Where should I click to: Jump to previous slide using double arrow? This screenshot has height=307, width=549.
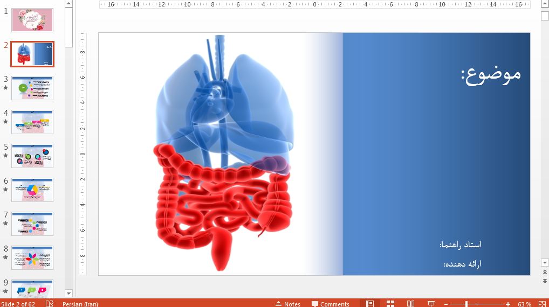click(x=545, y=273)
